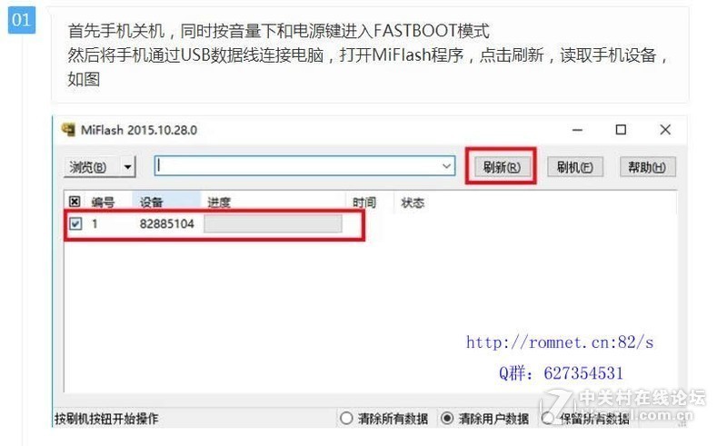Click inside the ROM path input field

(x=297, y=166)
